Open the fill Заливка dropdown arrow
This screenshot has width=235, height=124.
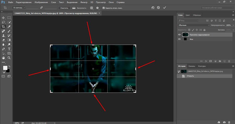tap(233, 30)
